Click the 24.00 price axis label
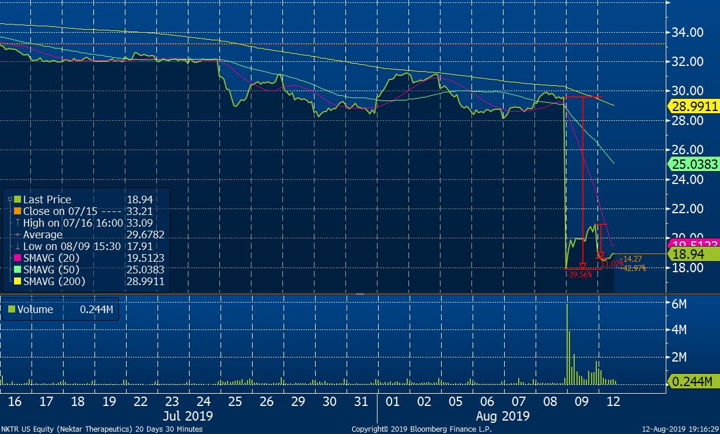Screen dimensions: 720x434 (688, 179)
